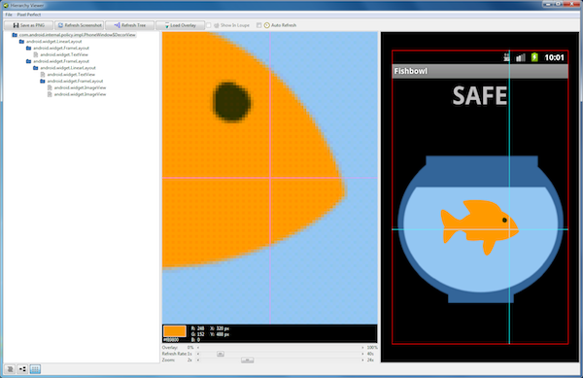This screenshot has height=378, width=583.
Task: Click the Refresh Rate slider thumb
Action: [x=221, y=354]
